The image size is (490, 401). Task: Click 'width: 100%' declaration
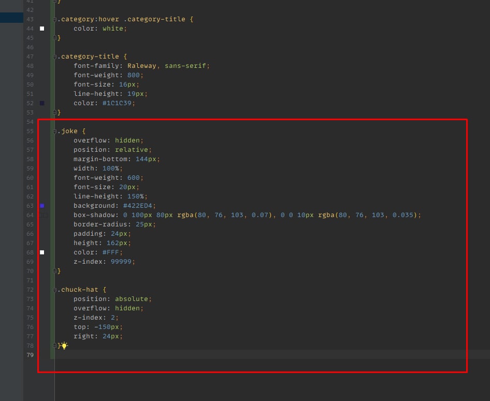tap(98, 168)
